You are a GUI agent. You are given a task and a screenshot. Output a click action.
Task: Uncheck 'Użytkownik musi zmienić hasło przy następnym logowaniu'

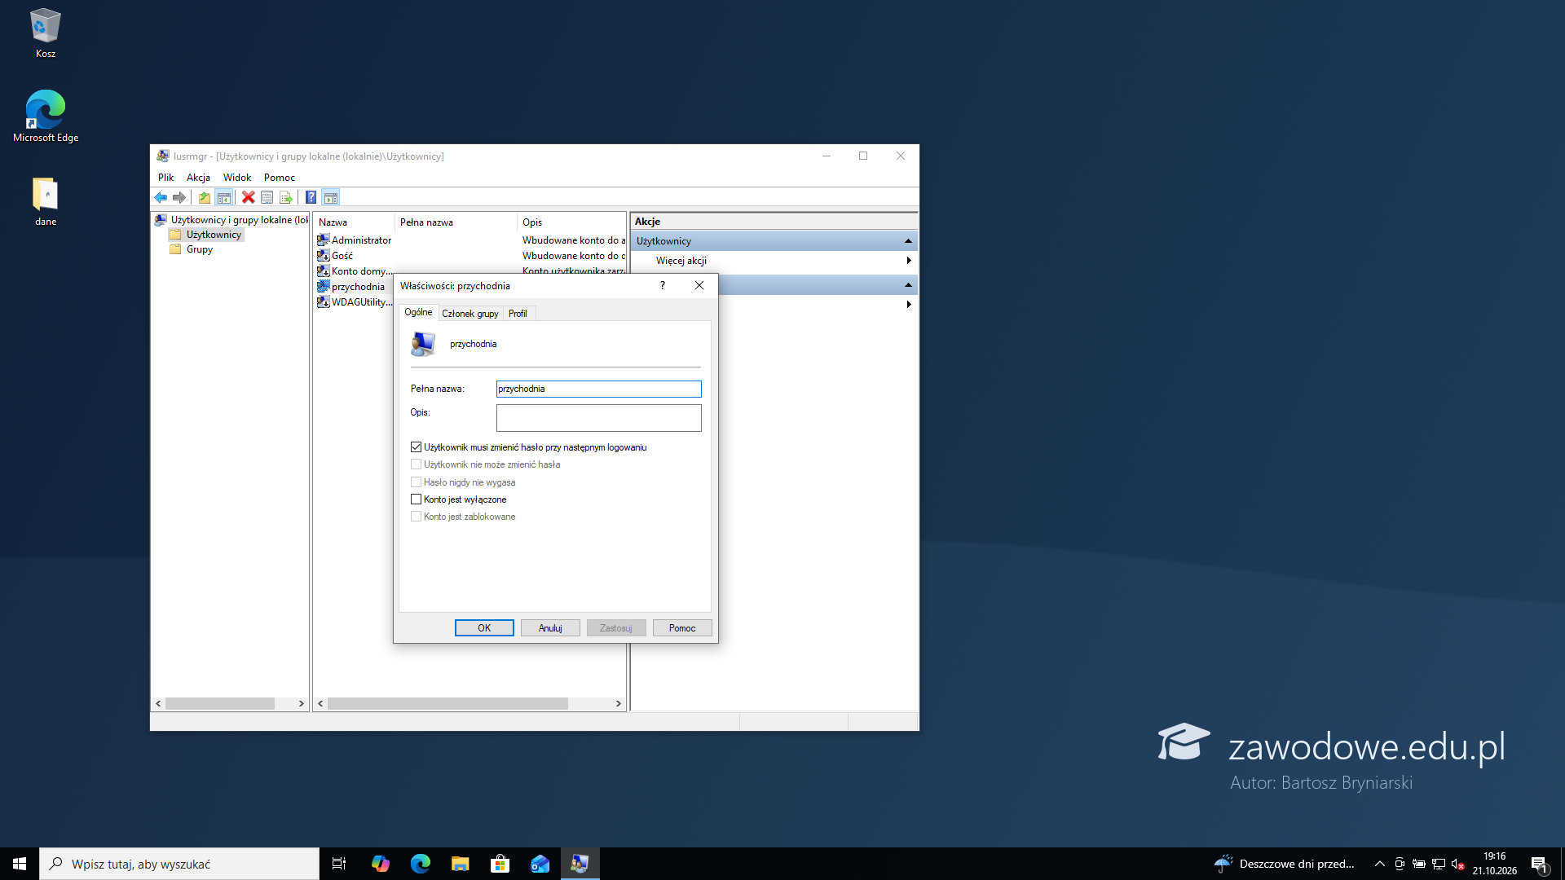coord(417,447)
